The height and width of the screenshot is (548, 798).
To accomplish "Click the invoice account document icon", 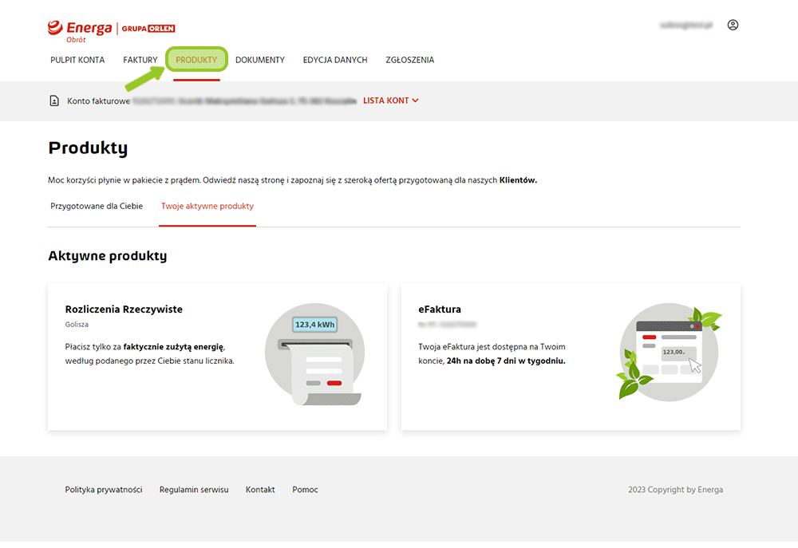I will pyautogui.click(x=54, y=101).
